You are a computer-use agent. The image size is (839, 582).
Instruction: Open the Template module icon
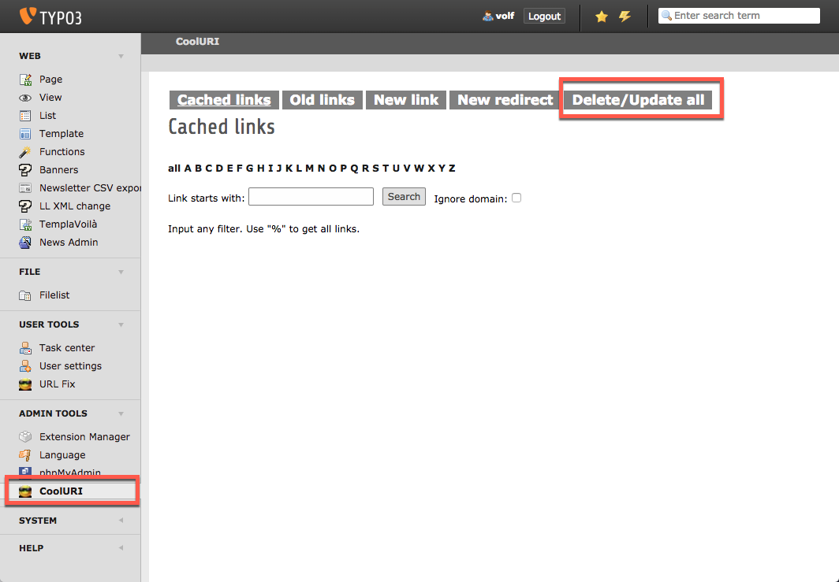[25, 134]
